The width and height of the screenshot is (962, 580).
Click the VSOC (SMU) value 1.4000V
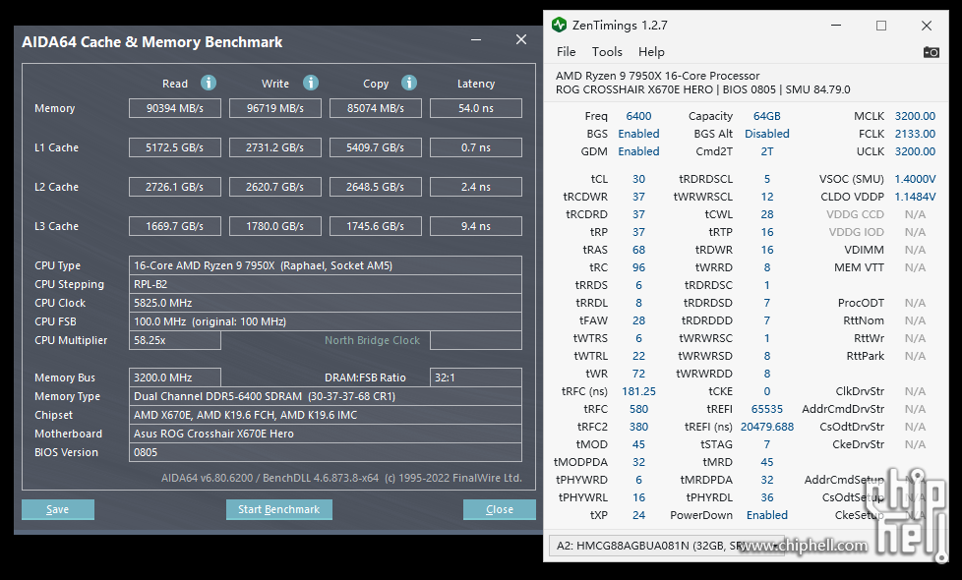pyautogui.click(x=915, y=179)
